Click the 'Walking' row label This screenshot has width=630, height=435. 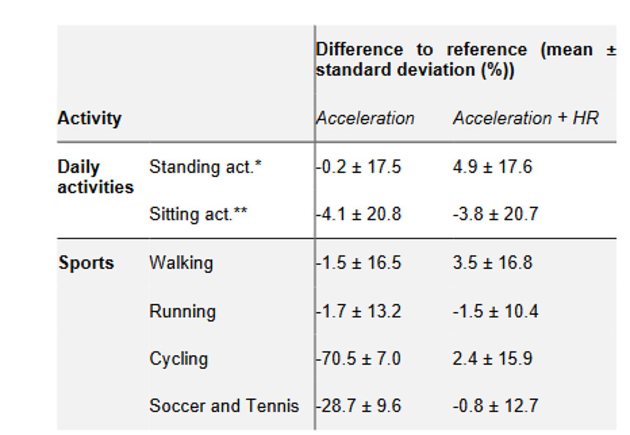coord(181,262)
